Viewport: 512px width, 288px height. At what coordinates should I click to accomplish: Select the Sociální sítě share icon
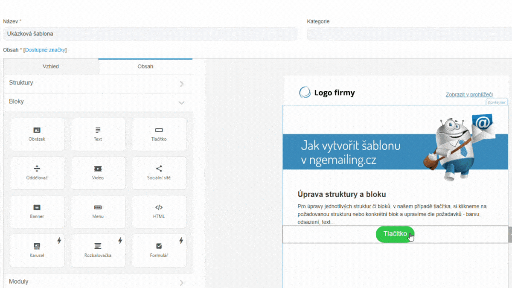(x=159, y=169)
